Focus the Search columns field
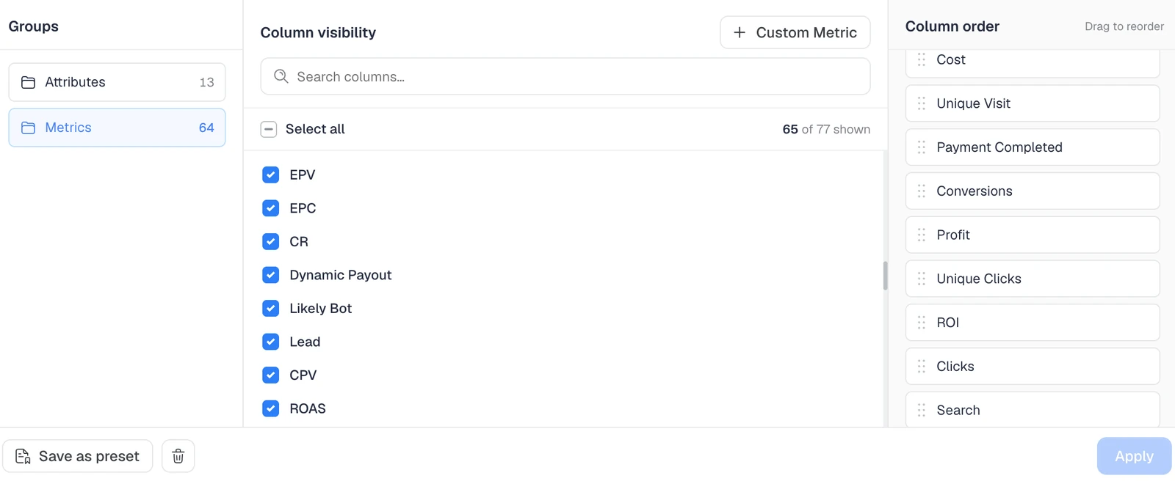 click(x=565, y=76)
